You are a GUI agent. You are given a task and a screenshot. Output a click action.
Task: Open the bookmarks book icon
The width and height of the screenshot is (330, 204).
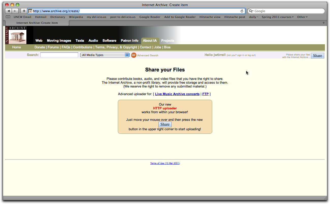pyautogui.click(x=8, y=17)
